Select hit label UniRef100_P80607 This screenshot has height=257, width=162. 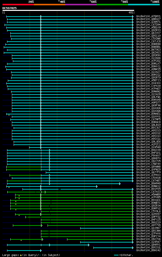coord(148,156)
